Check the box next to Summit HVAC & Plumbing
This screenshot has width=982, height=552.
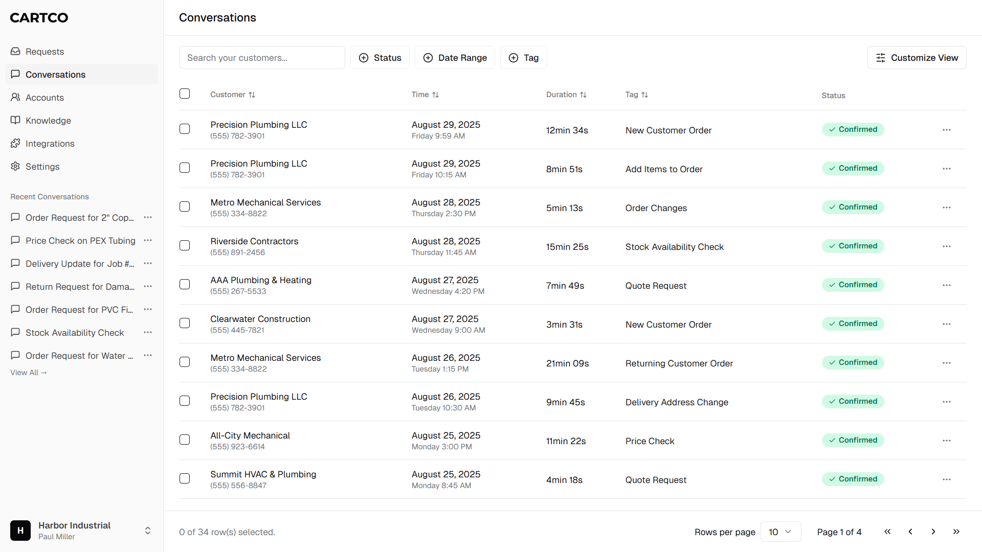[185, 478]
